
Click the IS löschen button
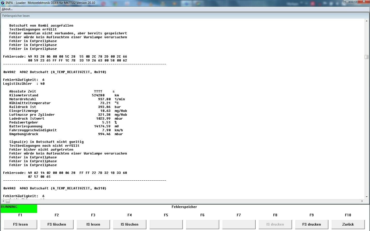[x=130, y=224]
